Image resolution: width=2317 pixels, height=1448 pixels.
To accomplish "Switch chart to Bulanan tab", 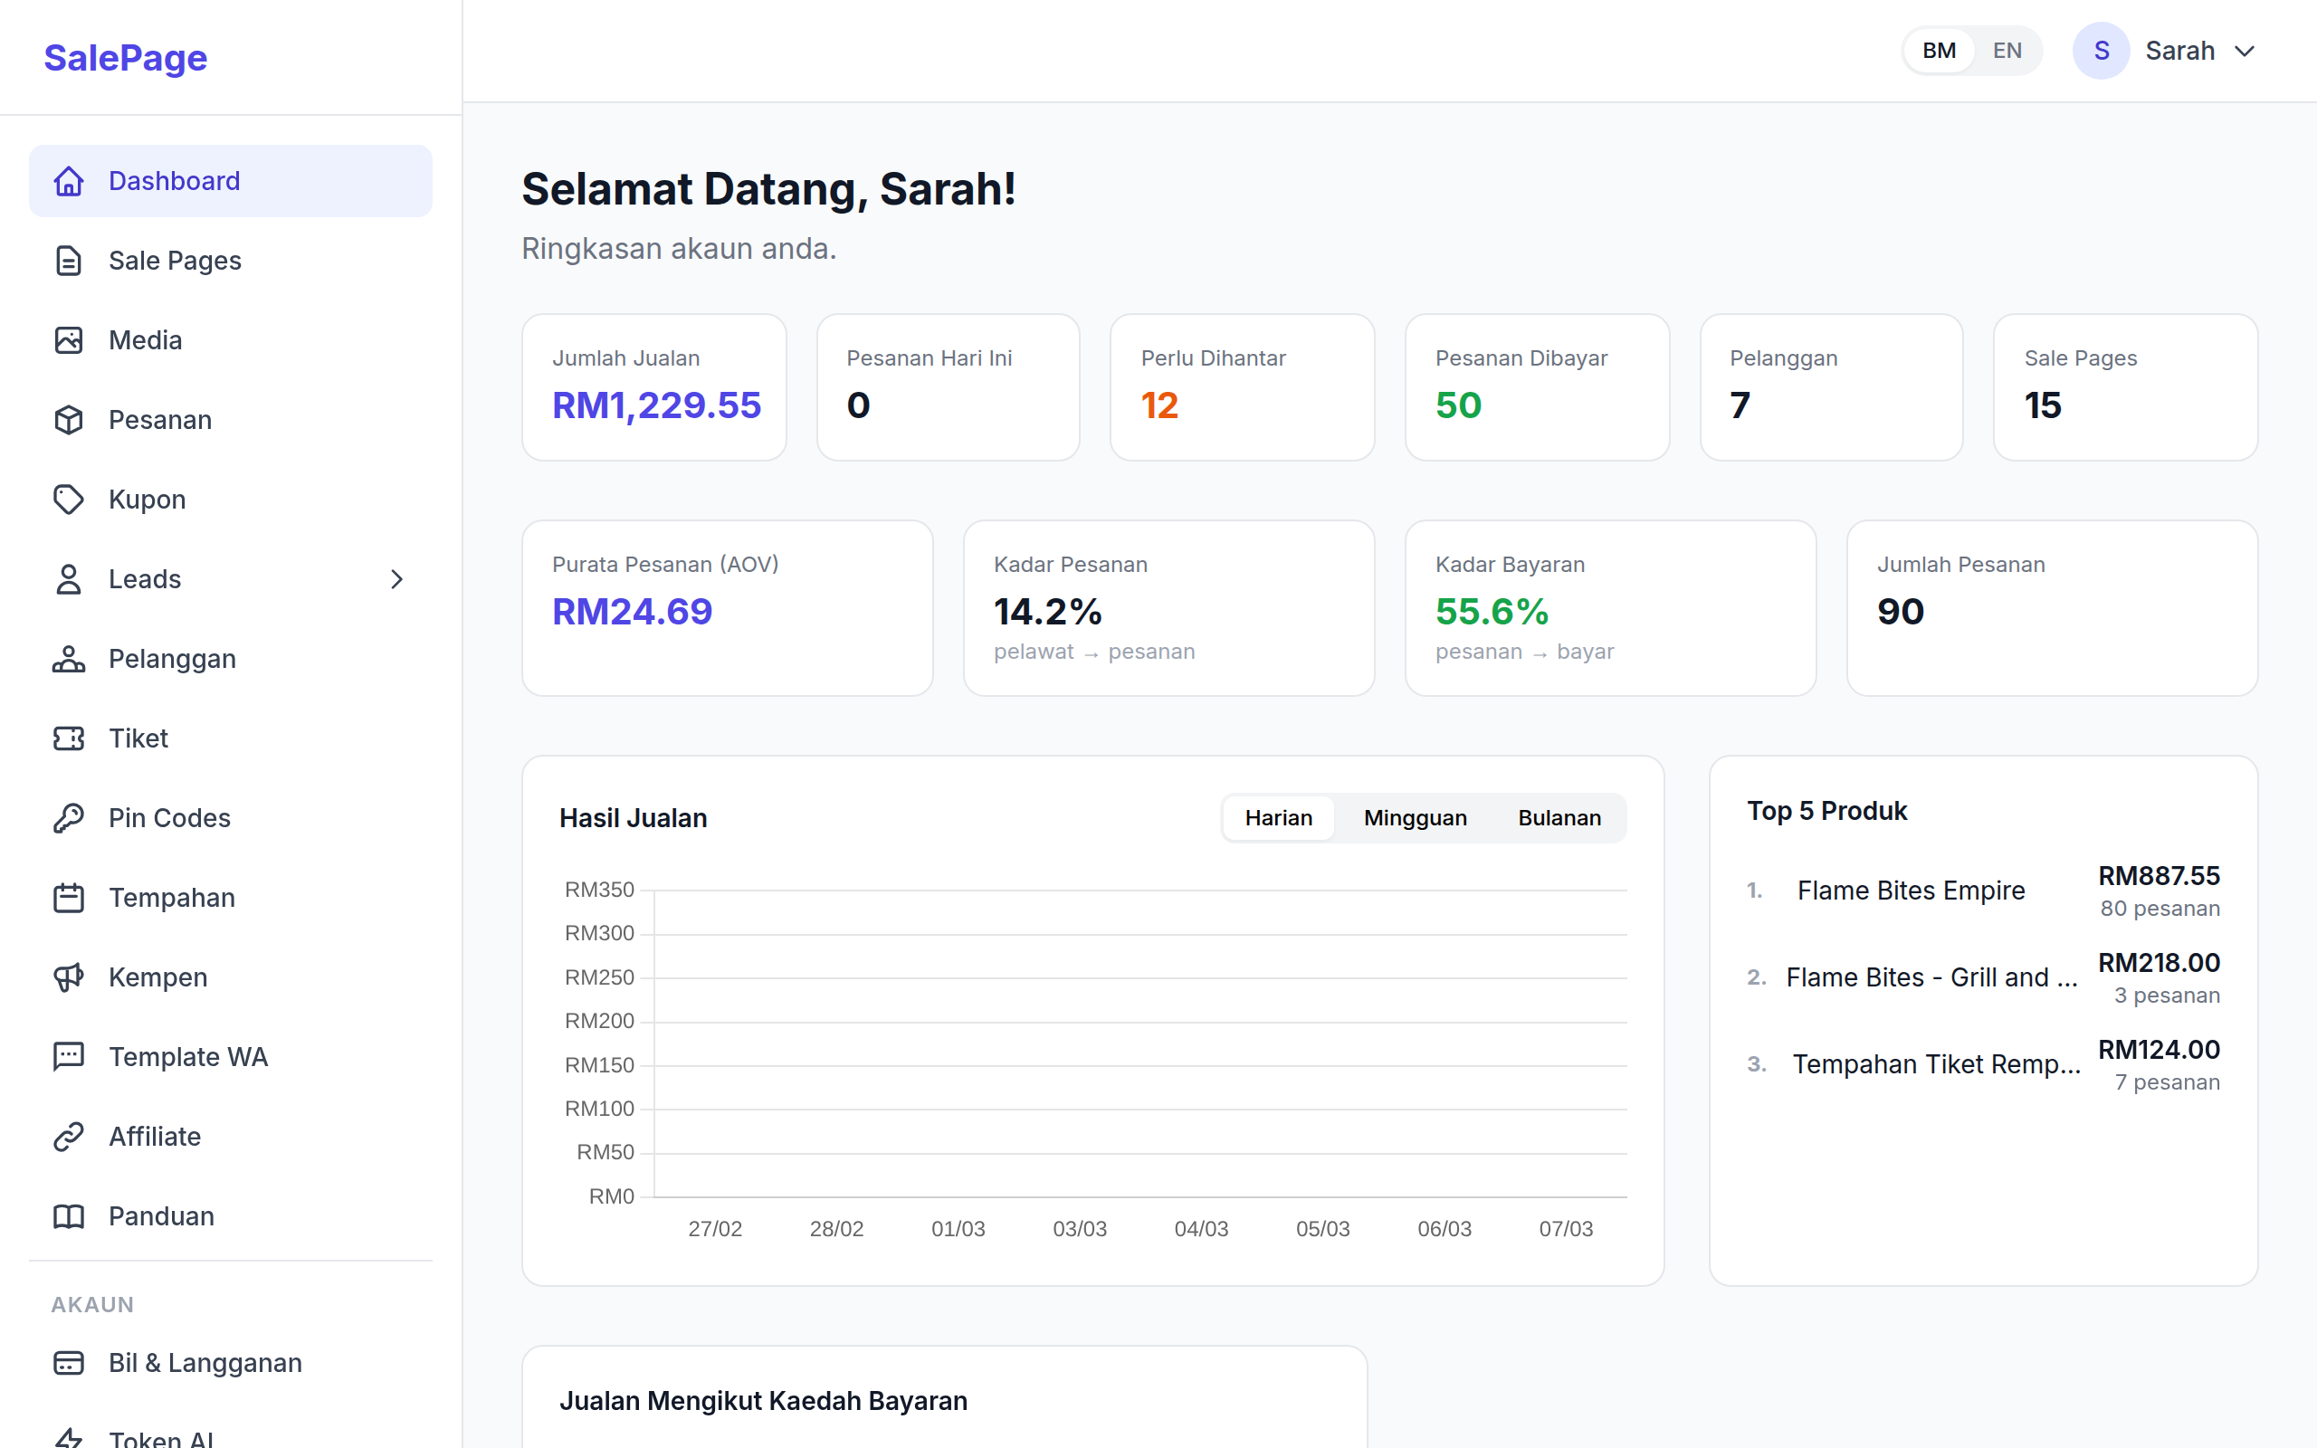I will 1559,818.
